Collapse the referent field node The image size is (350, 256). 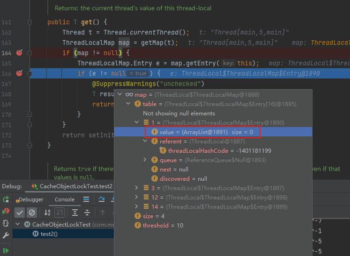145,141
